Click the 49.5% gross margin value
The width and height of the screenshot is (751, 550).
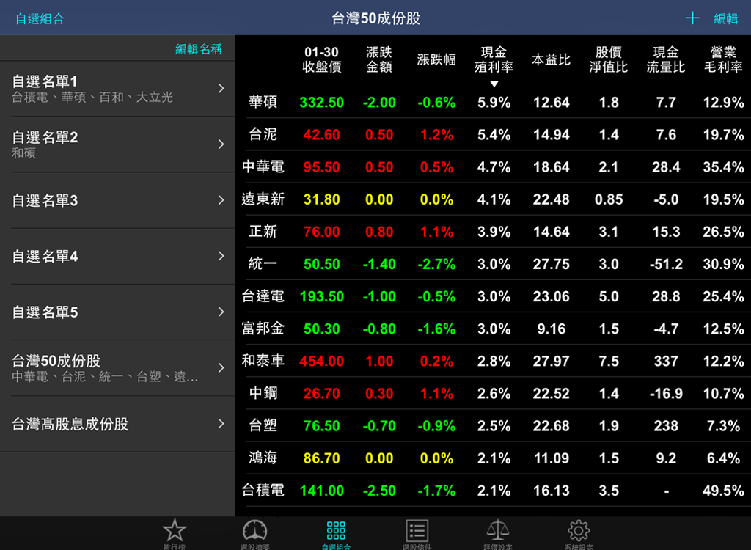723,491
